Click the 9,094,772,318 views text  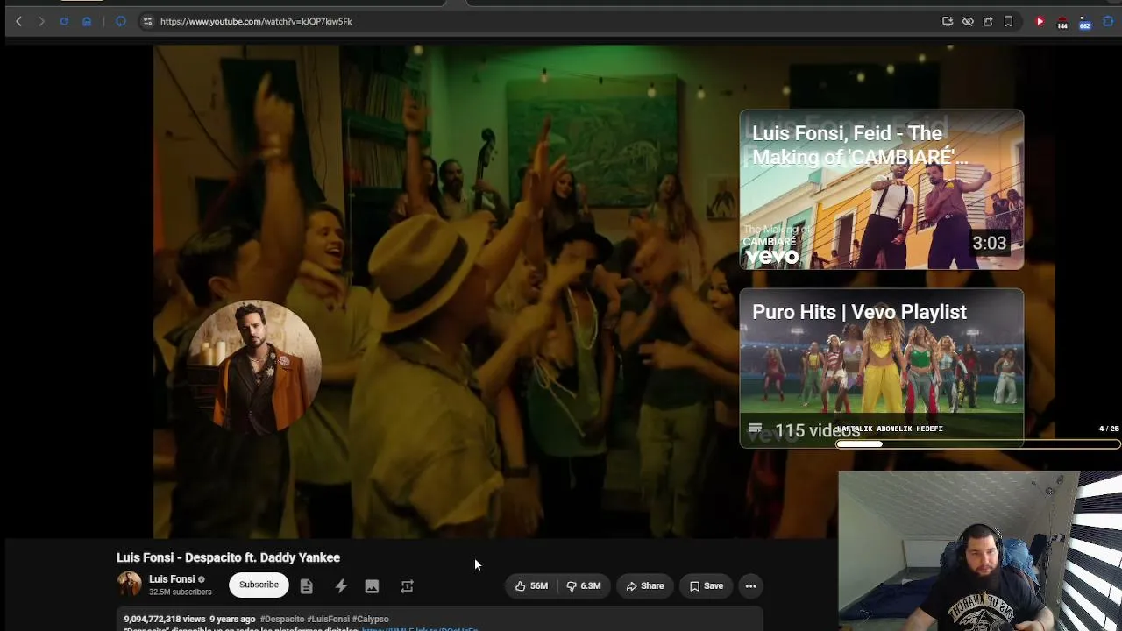(x=165, y=619)
